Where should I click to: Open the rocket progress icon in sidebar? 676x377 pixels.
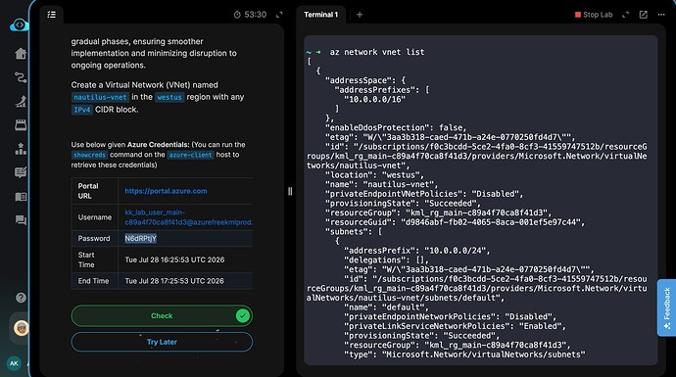(x=21, y=101)
